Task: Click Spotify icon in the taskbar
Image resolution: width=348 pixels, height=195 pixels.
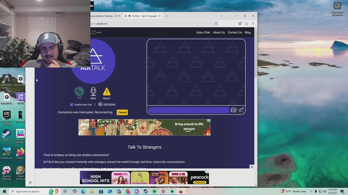Action: pyautogui.click(x=154, y=191)
